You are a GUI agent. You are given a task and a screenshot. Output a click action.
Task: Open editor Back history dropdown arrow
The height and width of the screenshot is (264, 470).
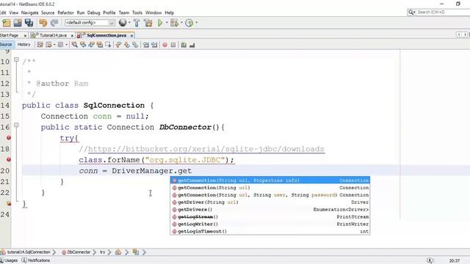54,45
